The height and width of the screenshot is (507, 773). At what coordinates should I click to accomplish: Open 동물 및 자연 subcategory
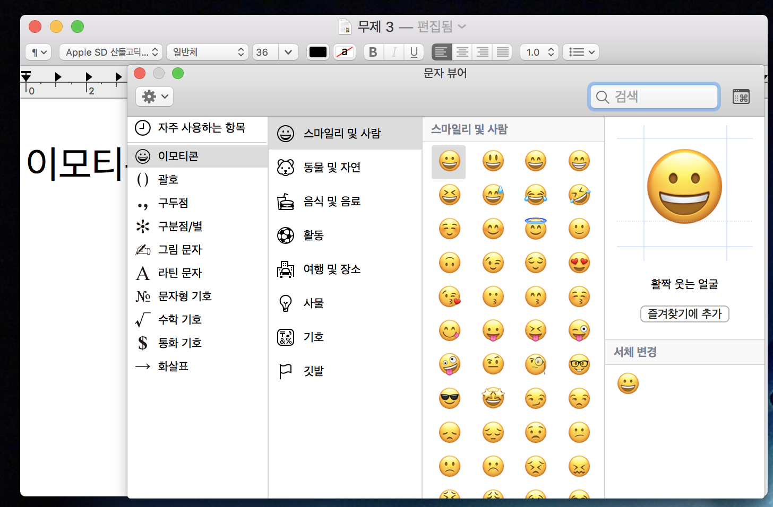click(x=345, y=167)
